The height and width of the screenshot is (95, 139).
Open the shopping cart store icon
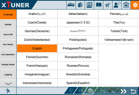(x=108, y=5)
